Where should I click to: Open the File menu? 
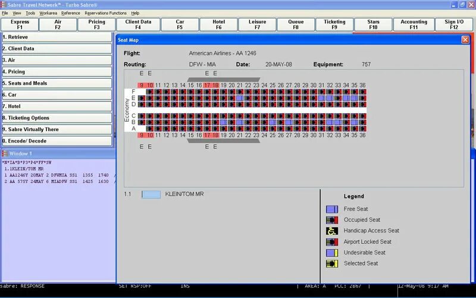(5, 13)
